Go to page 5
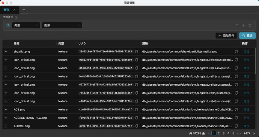Screen dimensions: 259x137 (x=233, y=133)
